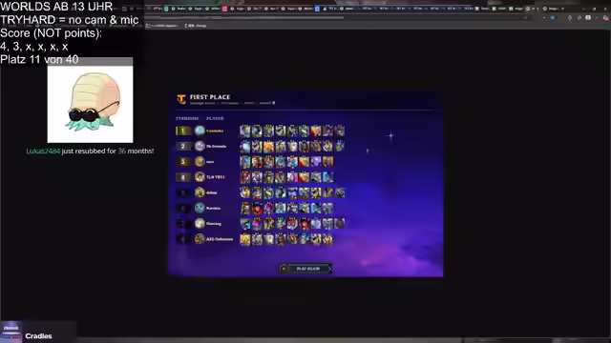Click the first champion in the winner's row
The height and width of the screenshot is (343, 611).
click(x=245, y=131)
